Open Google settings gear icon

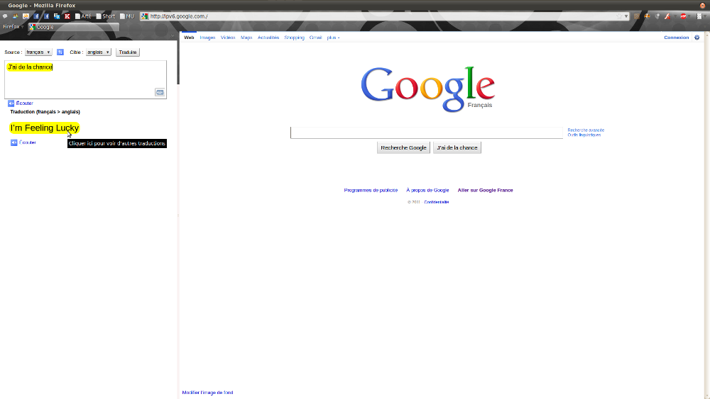click(x=697, y=38)
